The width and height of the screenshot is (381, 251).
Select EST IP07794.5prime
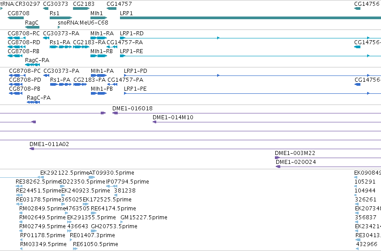(x=128, y=182)
